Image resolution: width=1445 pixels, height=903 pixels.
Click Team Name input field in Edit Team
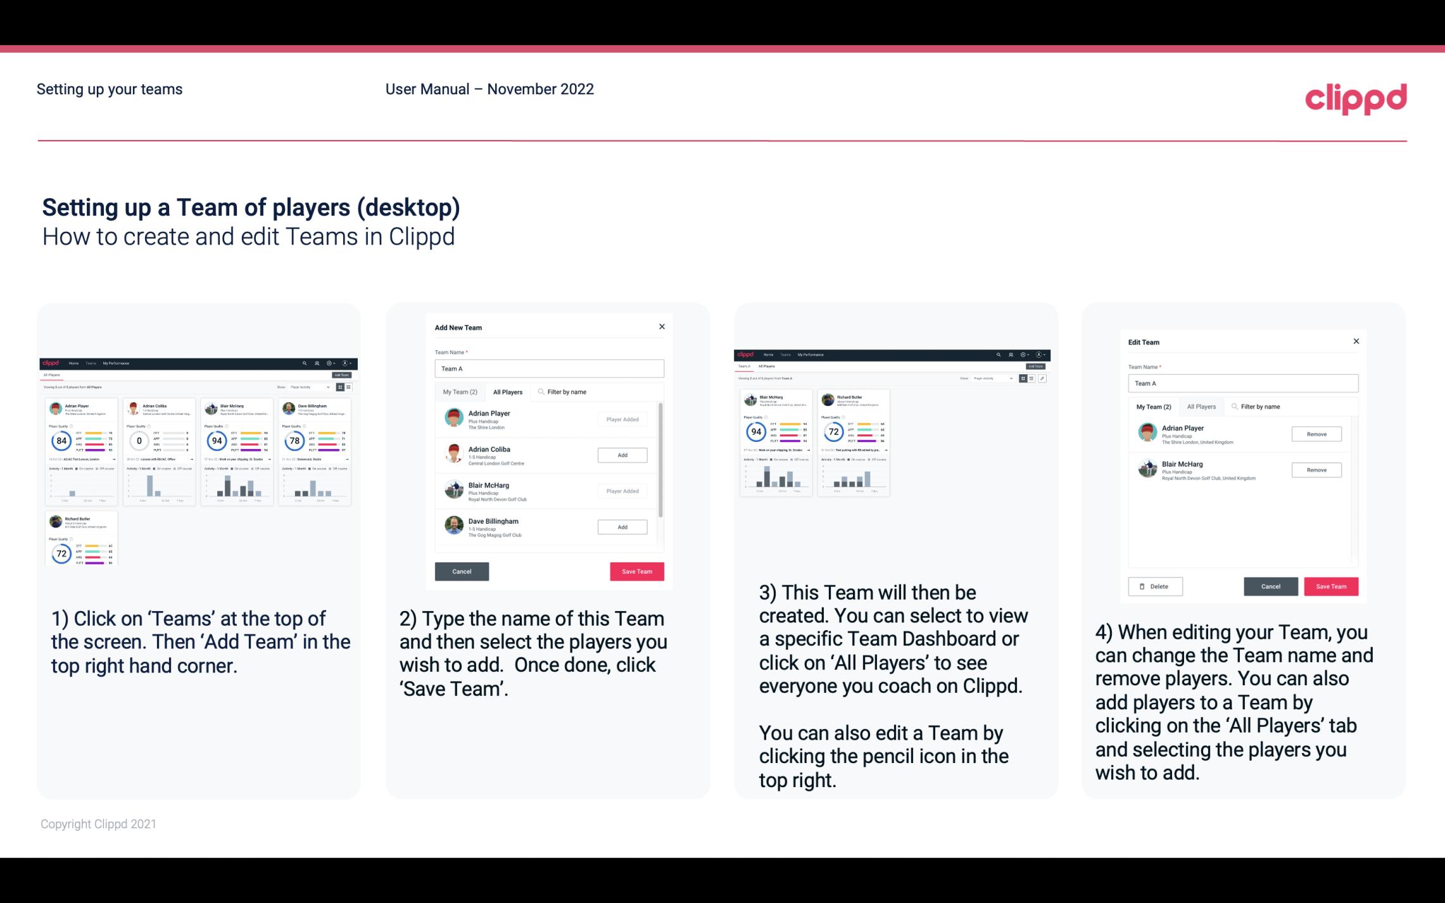pos(1242,383)
